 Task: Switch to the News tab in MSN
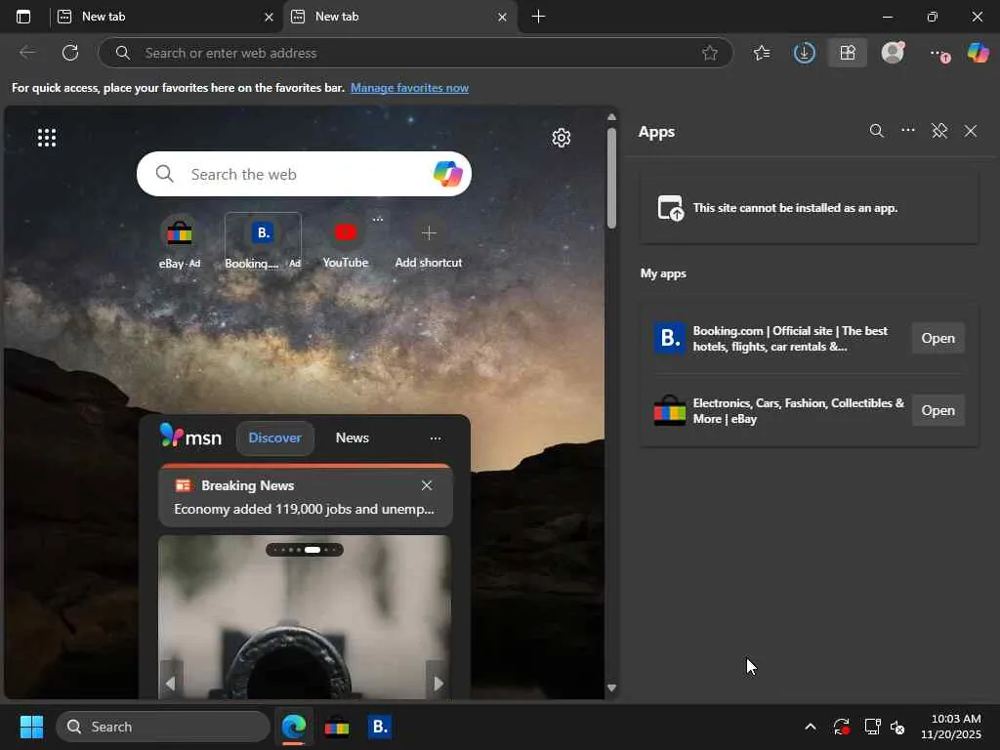pyautogui.click(x=352, y=437)
